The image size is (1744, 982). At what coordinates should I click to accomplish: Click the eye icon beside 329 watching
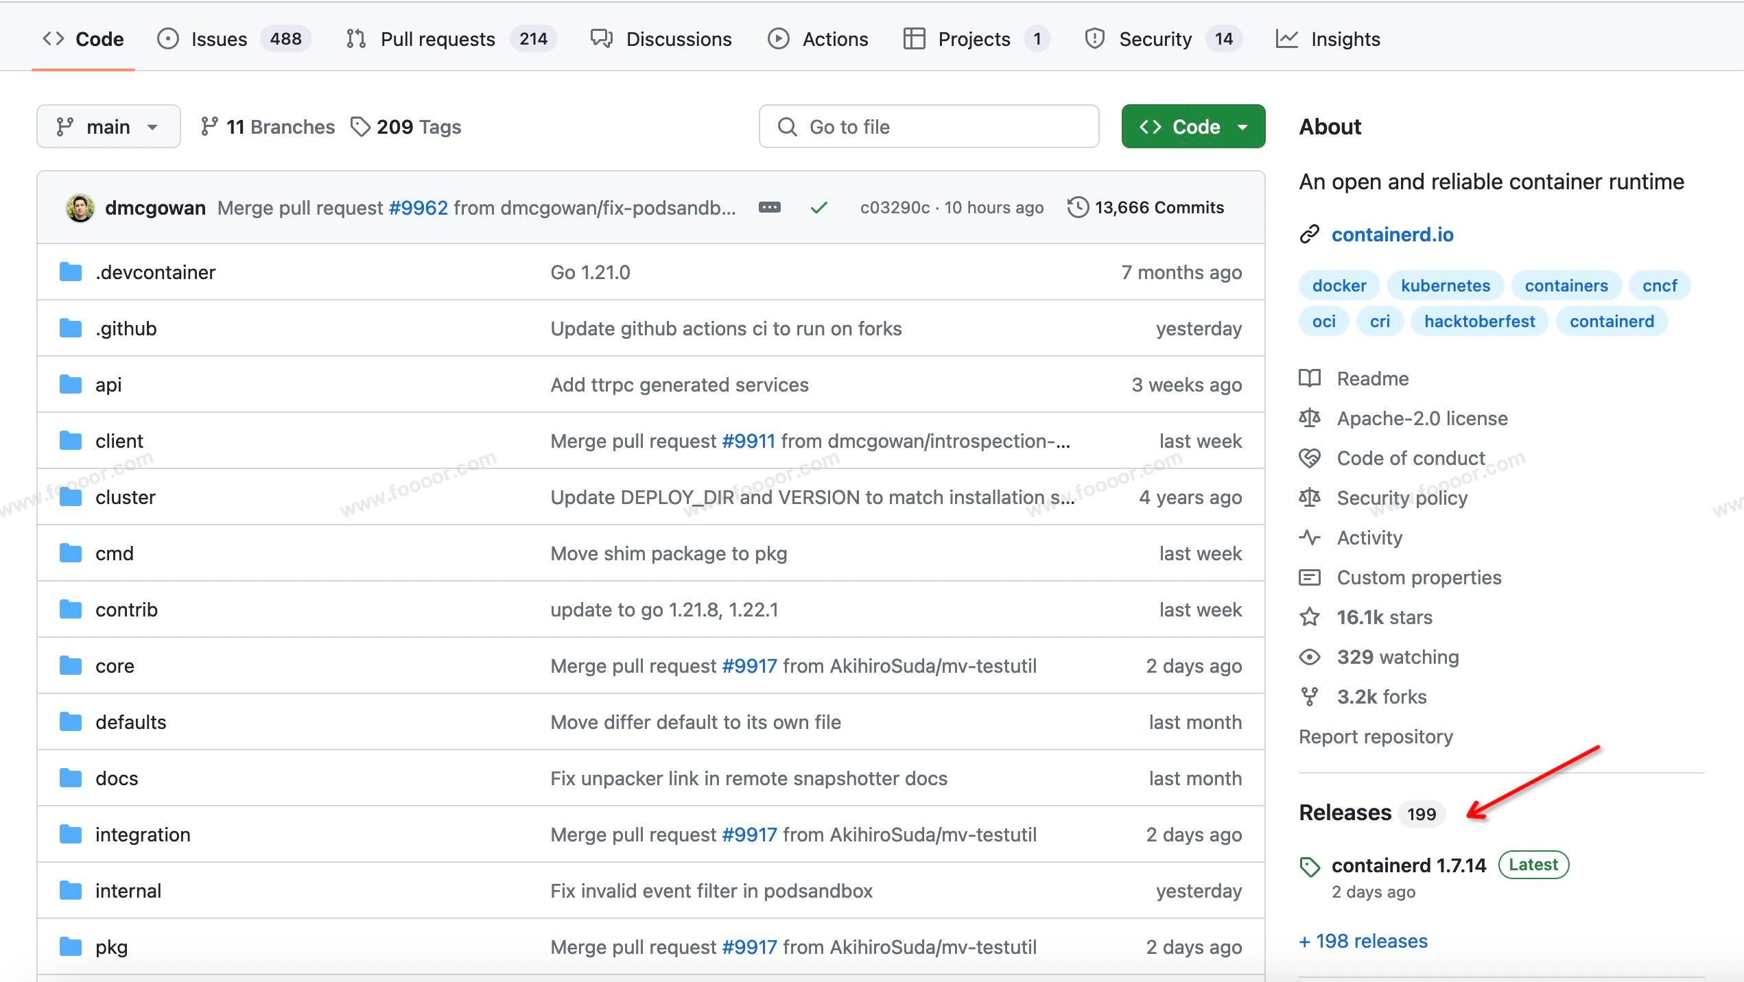click(x=1309, y=657)
